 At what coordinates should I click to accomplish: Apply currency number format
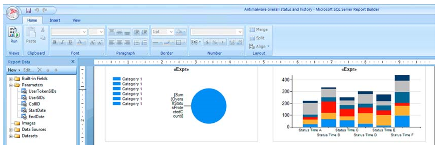click(207, 42)
